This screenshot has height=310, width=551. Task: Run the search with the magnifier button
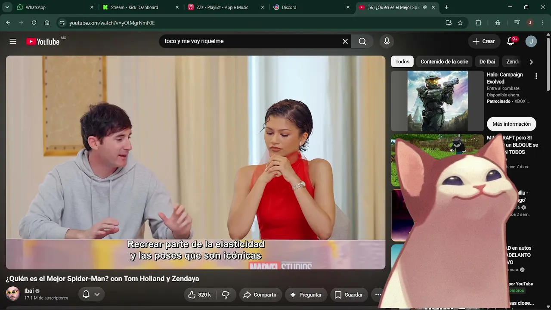[x=362, y=41]
